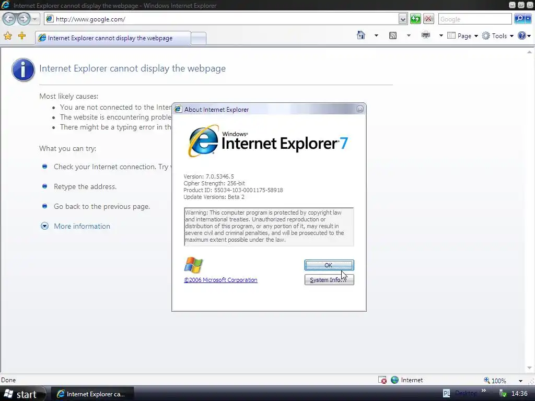
Task: Click the Help question mark icon
Action: [x=522, y=36]
